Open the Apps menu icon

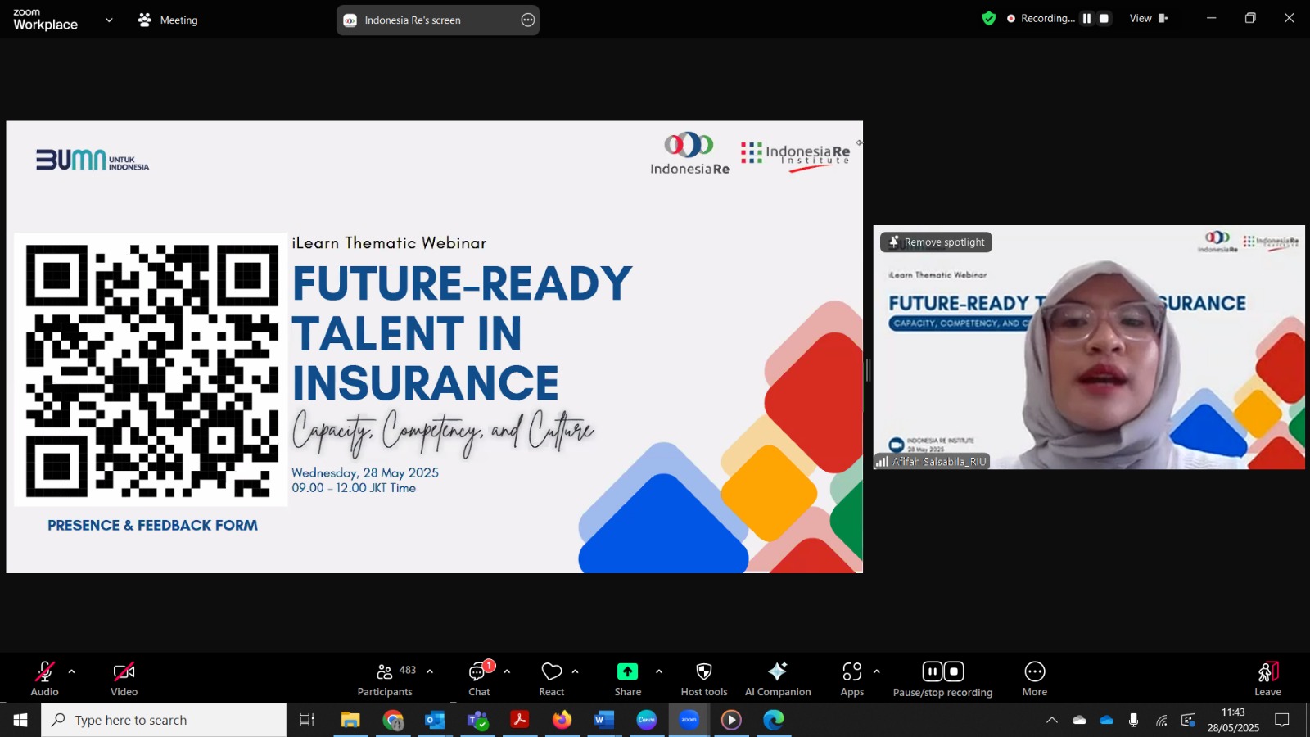(851, 679)
